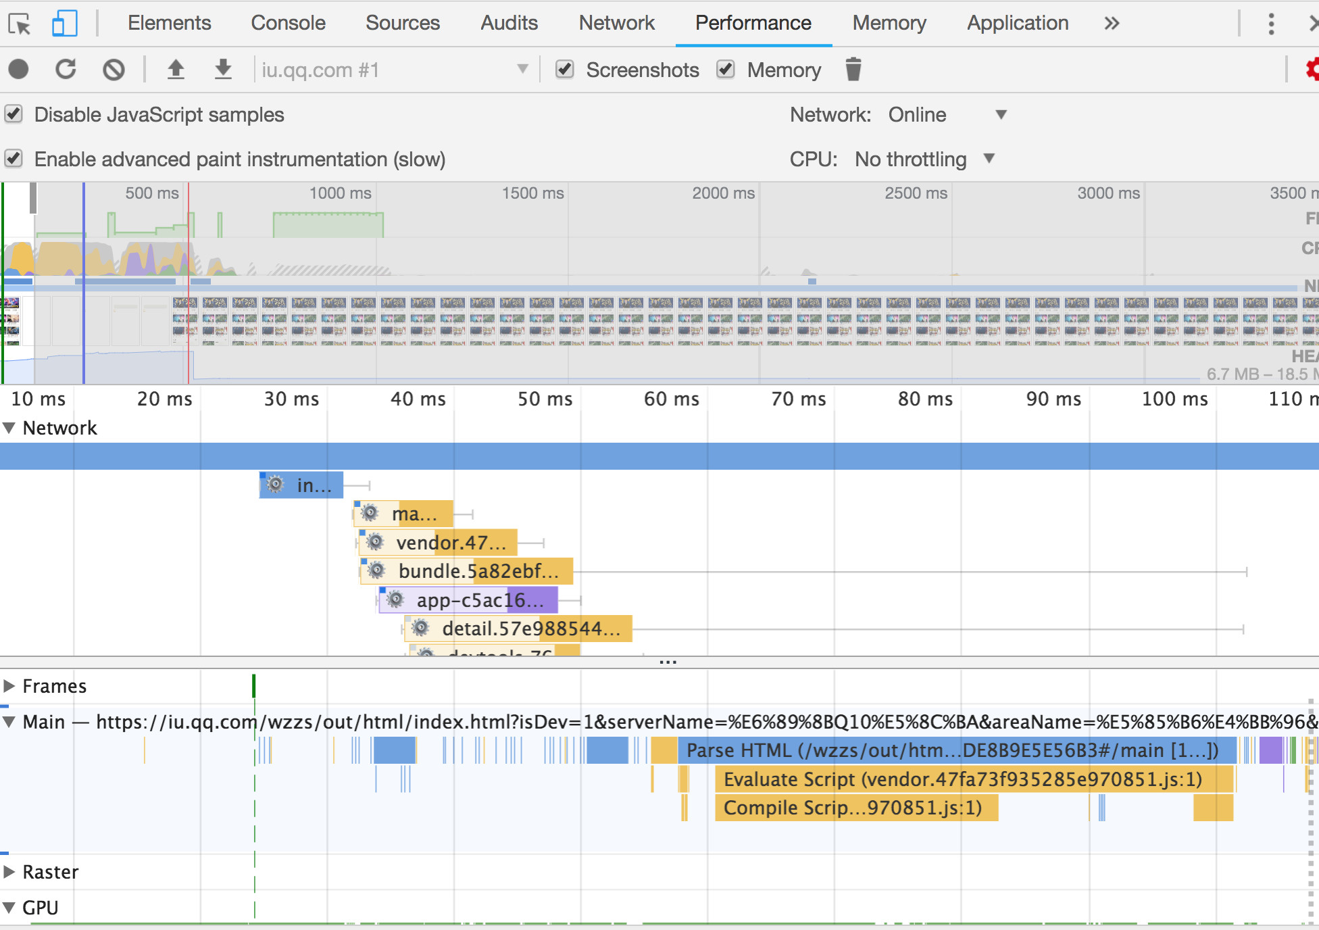
Task: Select the inspect element cursor icon
Action: point(20,24)
